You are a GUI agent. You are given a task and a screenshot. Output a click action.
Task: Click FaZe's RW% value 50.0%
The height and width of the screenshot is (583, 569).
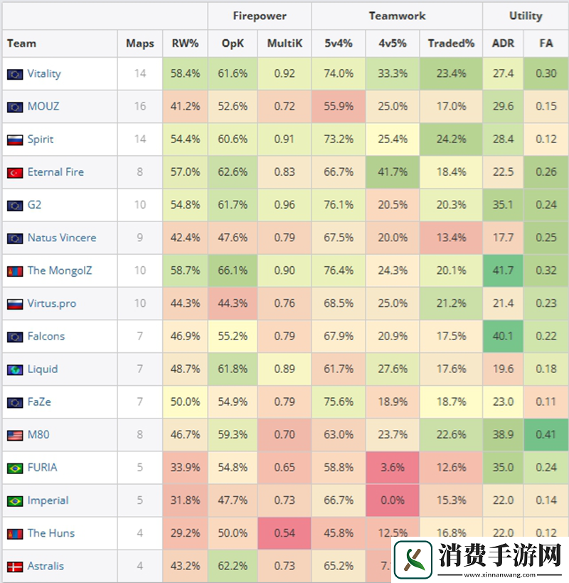[185, 401]
